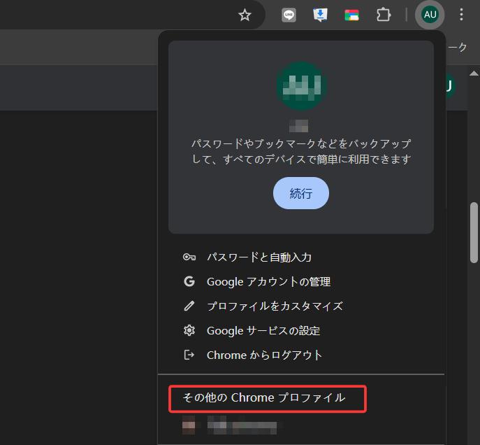Click the backup description text パスワードやブックマーク

(x=301, y=151)
